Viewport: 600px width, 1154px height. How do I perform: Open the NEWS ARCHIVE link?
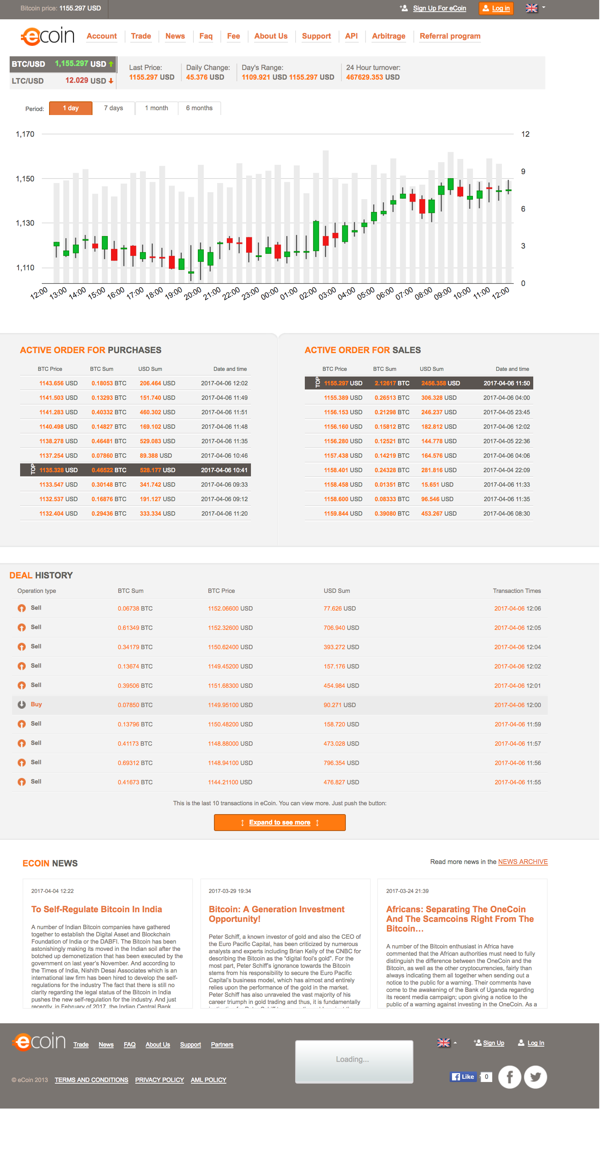click(x=522, y=862)
